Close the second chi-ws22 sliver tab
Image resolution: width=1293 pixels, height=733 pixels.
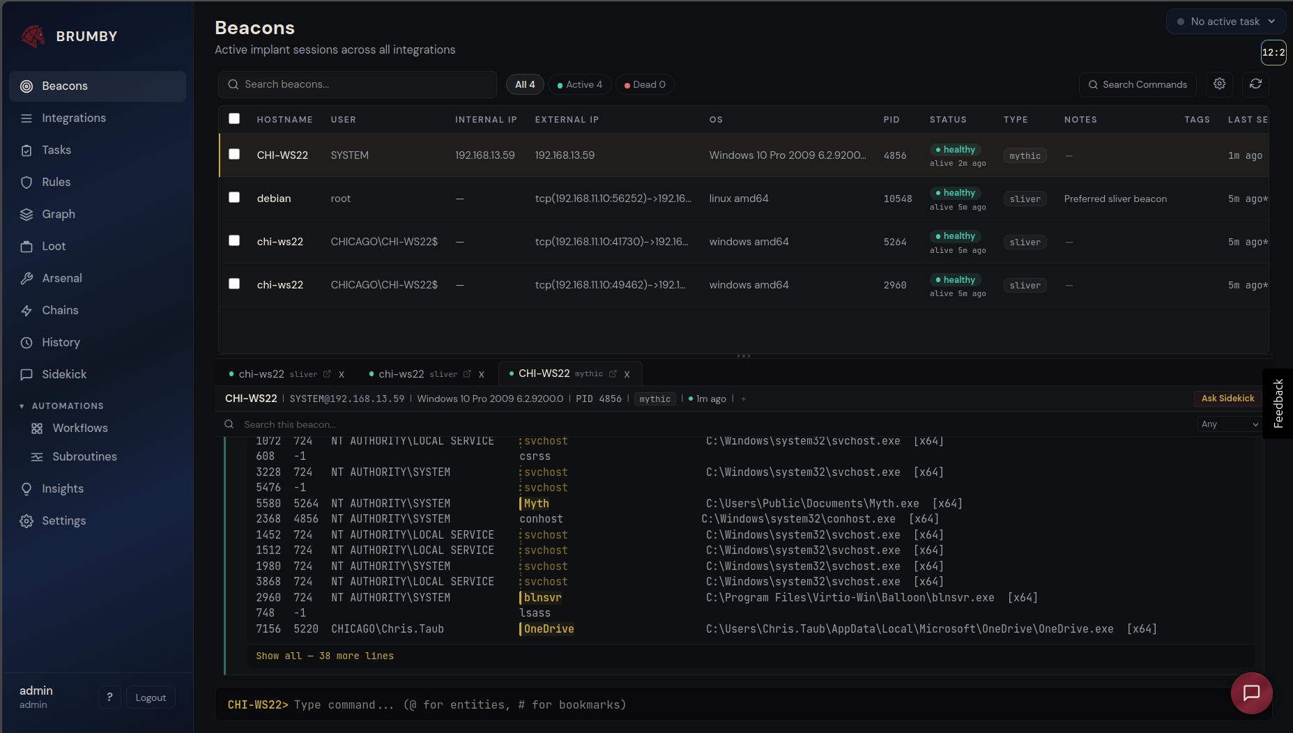point(481,374)
